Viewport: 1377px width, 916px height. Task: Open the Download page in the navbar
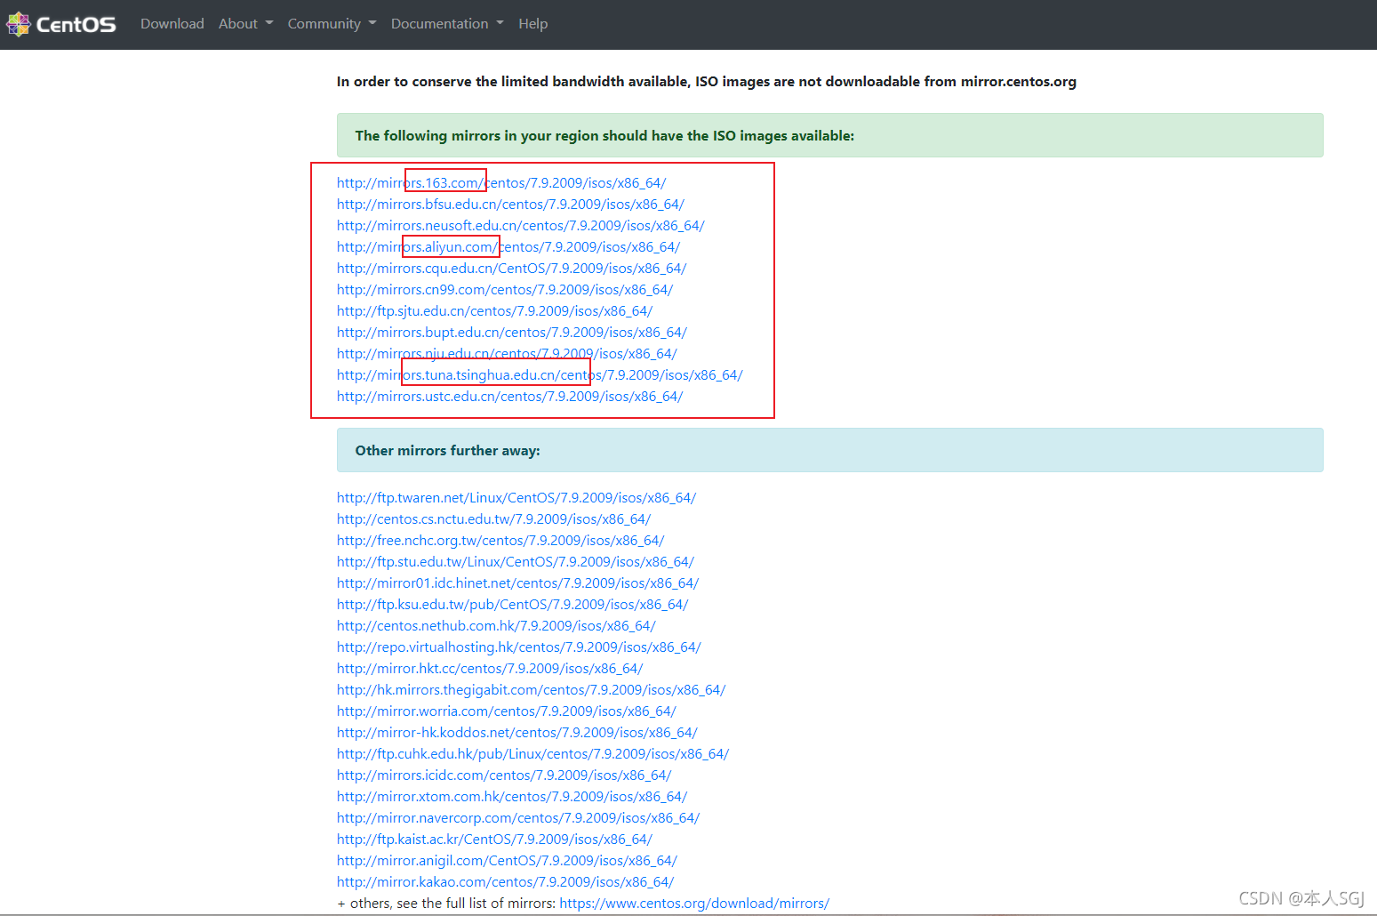(172, 24)
